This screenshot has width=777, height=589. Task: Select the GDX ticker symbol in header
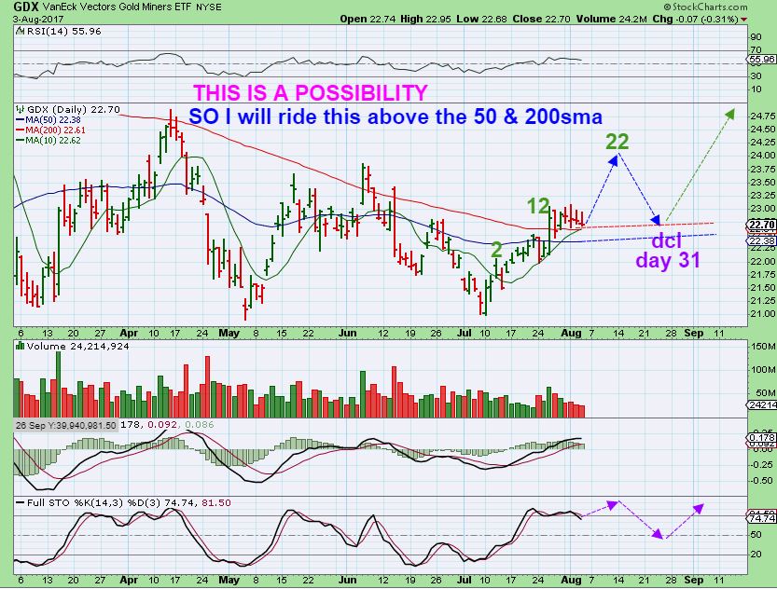click(x=26, y=7)
